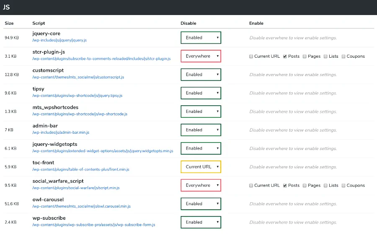Click the stcr-plugin.js script path link
Screen dimensions: 377x234
[101, 59]
